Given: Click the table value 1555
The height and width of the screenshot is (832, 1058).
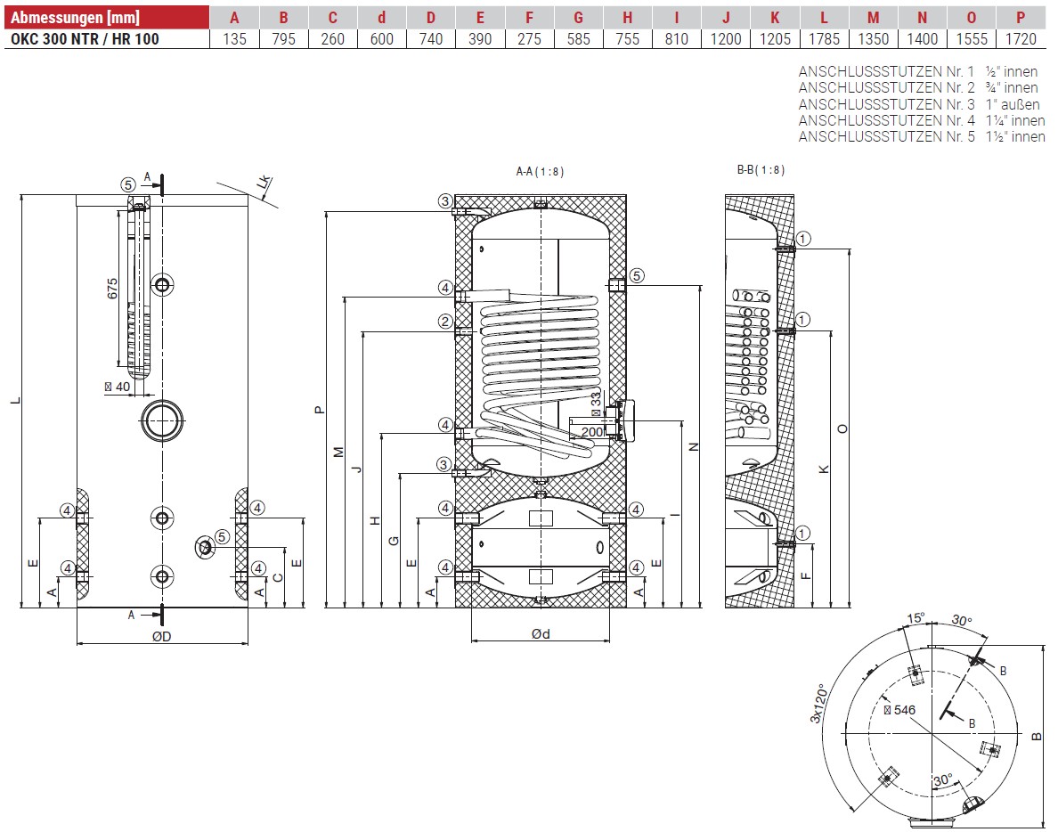Looking at the screenshot, I should pyautogui.click(x=972, y=39).
